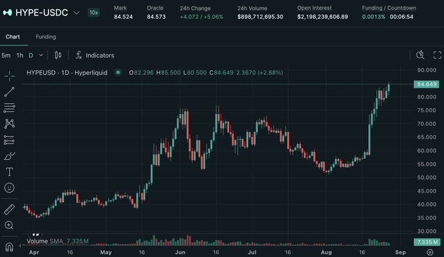This screenshot has height=257, width=444.
Task: Click the Apr date axis label
Action: coord(34,252)
